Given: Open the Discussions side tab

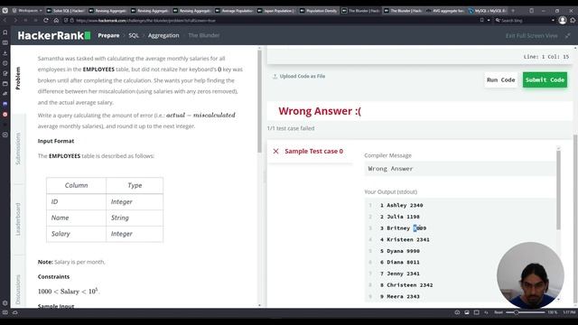Looking at the screenshot, I should (18, 289).
